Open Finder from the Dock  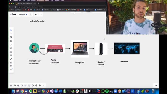pyautogui.click(x=14, y=91)
